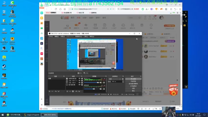Toggle the lock on 显示器采集 source
208x117 pixels.
click(82, 85)
